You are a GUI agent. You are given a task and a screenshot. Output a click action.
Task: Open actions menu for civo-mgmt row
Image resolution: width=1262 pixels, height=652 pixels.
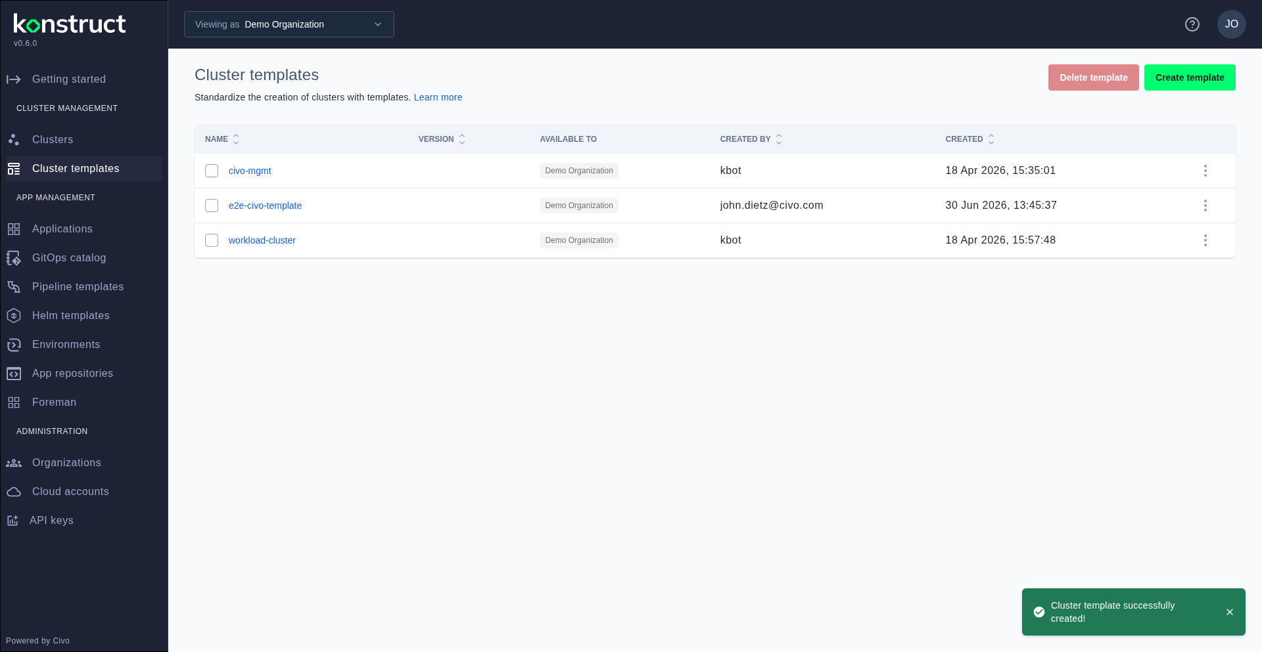click(1205, 171)
